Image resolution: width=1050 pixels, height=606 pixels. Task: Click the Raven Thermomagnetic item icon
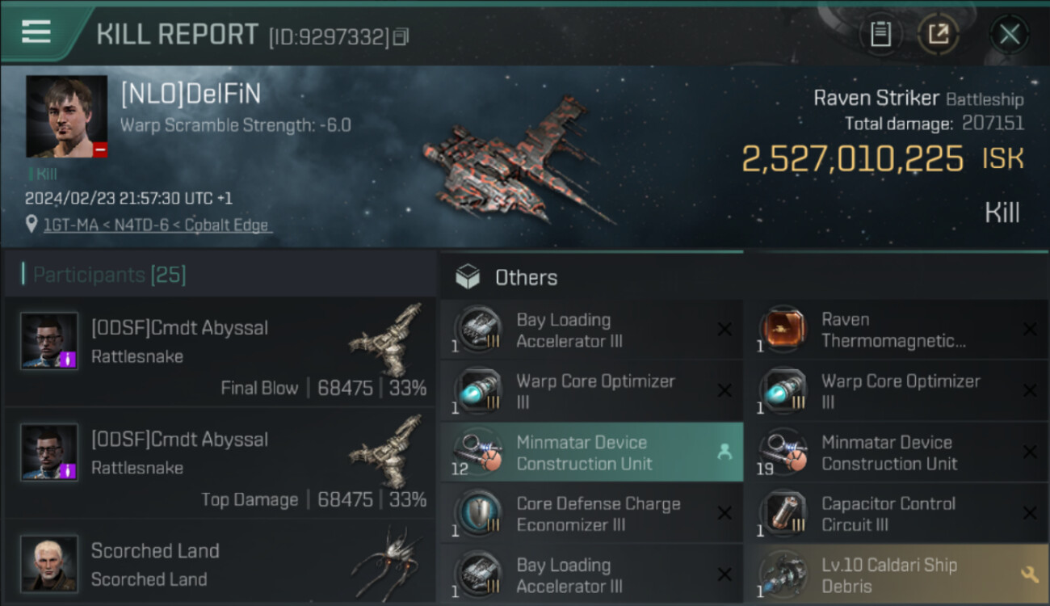[x=783, y=330]
